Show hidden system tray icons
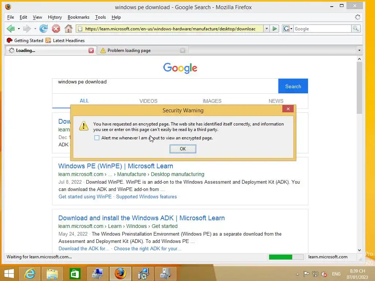375x281 pixels. coord(297,274)
